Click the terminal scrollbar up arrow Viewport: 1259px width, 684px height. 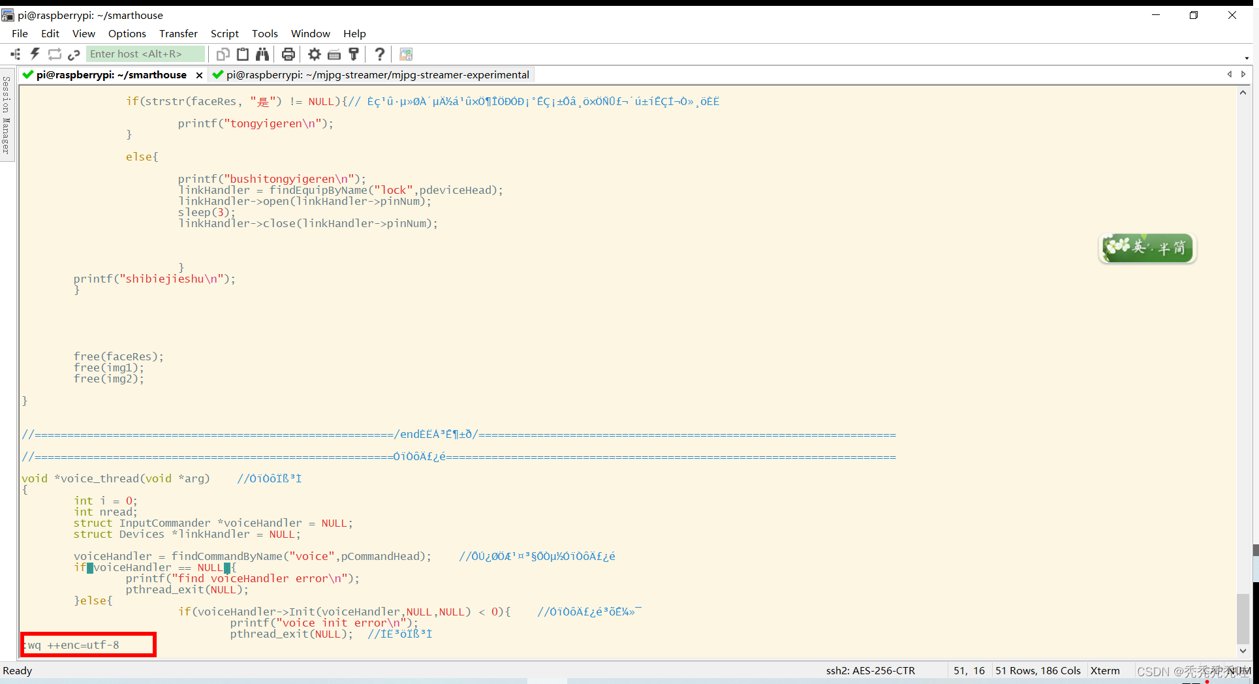click(1243, 93)
